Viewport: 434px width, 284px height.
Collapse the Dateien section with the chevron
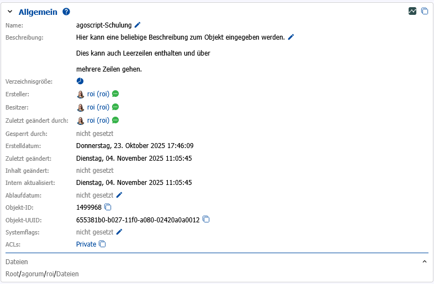point(424,262)
